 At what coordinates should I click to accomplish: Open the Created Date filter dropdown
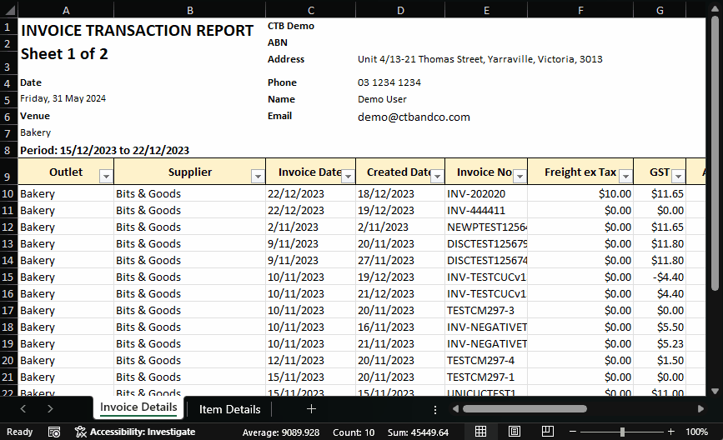[437, 177]
